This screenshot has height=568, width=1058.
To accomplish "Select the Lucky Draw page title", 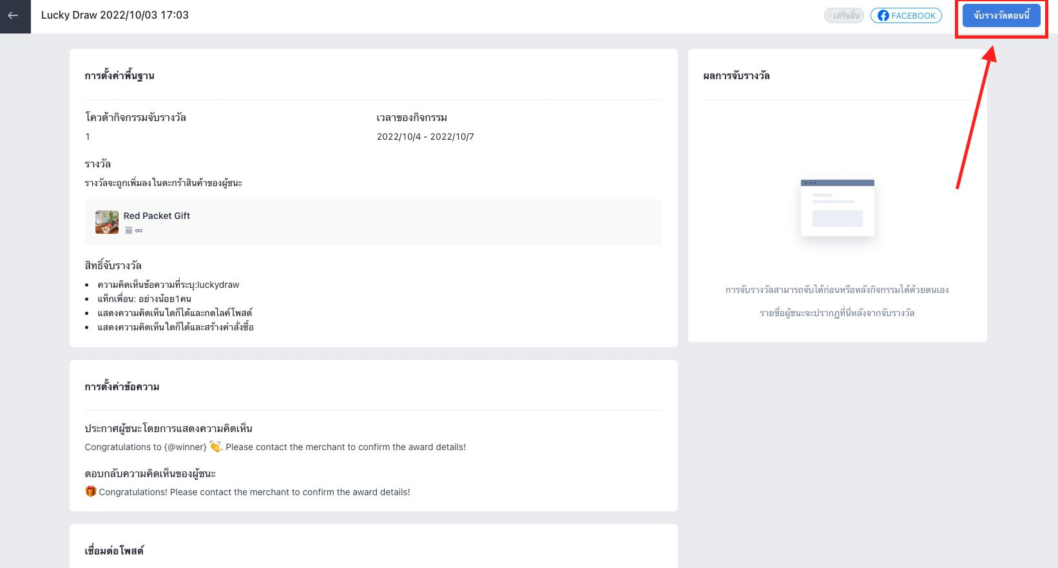I will pos(115,15).
